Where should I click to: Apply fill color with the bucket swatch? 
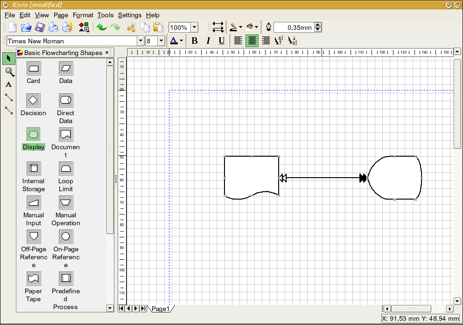point(250,28)
